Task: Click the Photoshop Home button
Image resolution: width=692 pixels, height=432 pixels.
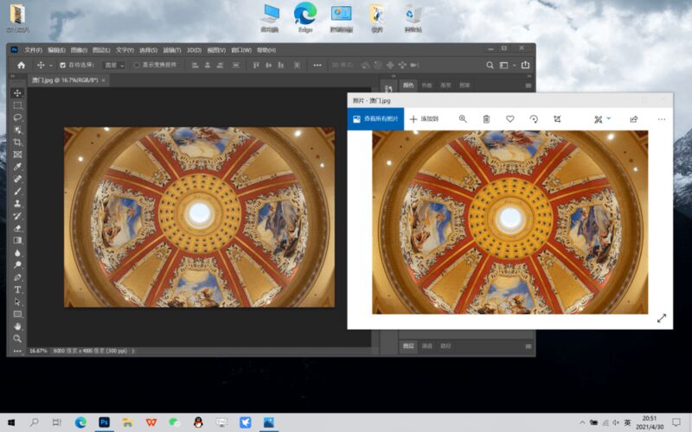Action: (21, 66)
